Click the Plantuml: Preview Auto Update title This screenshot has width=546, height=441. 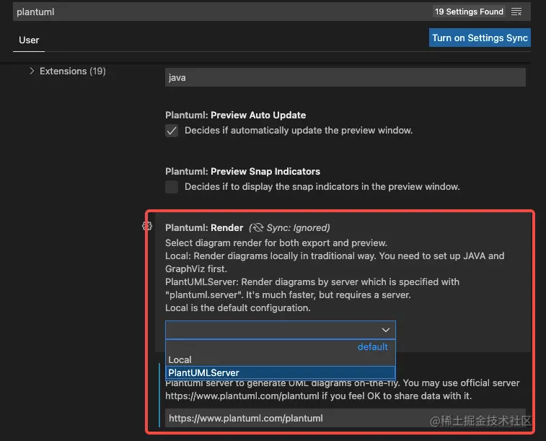(x=235, y=115)
